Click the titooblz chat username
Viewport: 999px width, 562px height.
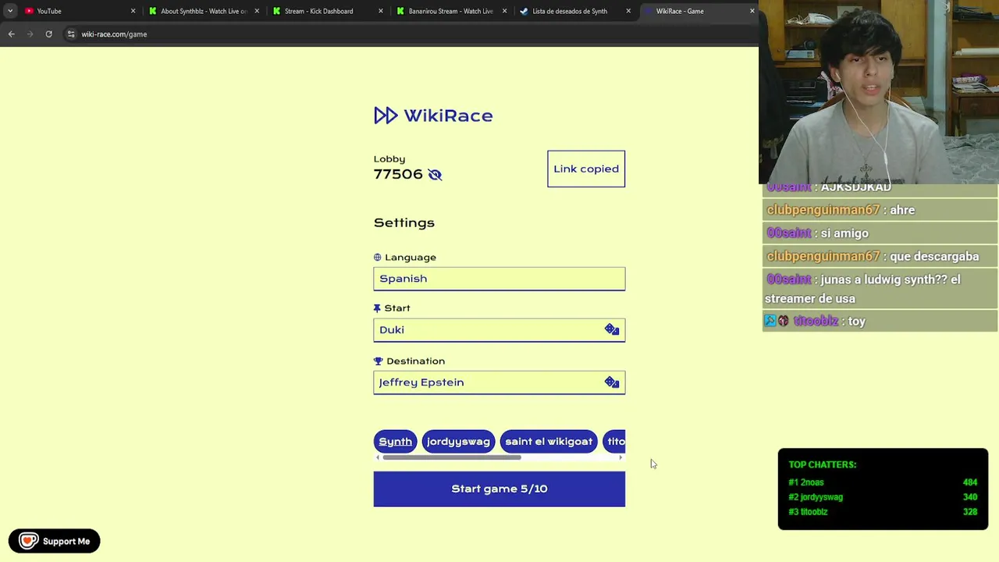click(816, 321)
